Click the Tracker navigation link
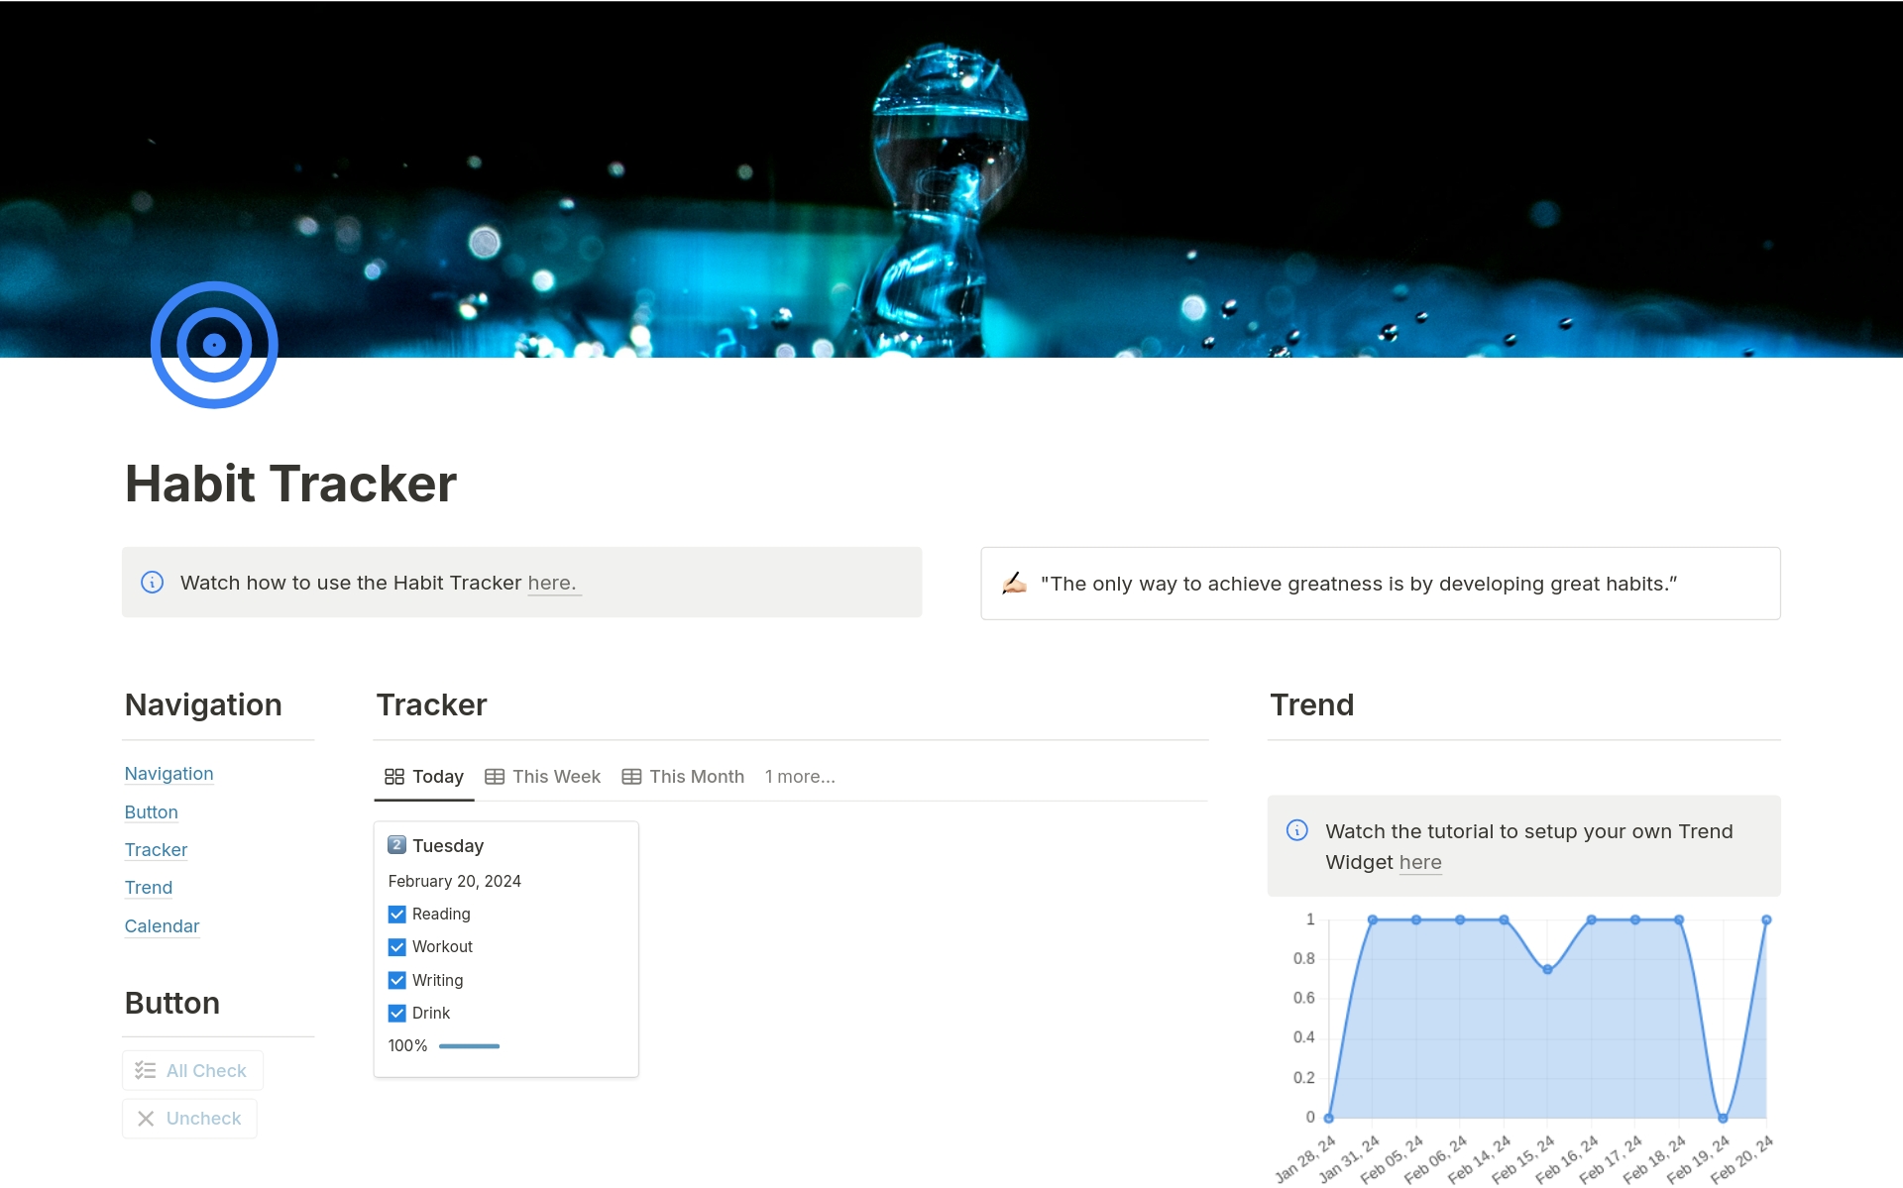This screenshot has width=1903, height=1188. click(x=155, y=848)
